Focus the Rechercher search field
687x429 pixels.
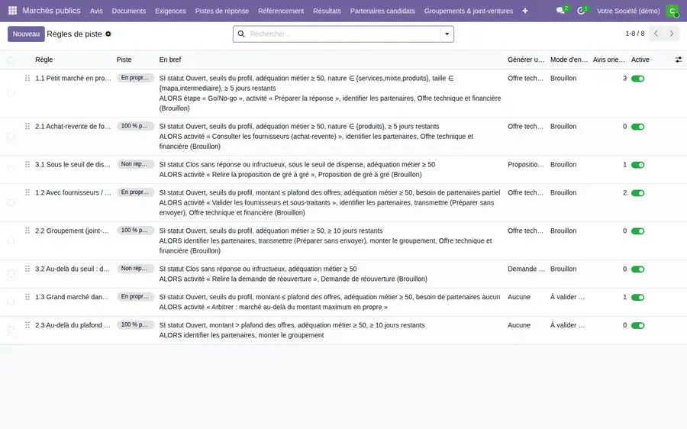tap(343, 34)
